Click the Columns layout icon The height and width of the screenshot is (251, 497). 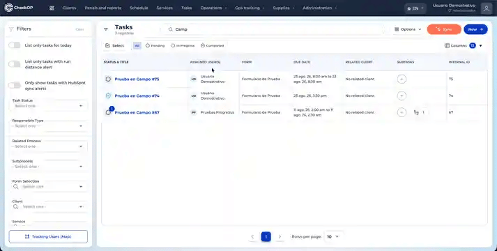coord(447,45)
